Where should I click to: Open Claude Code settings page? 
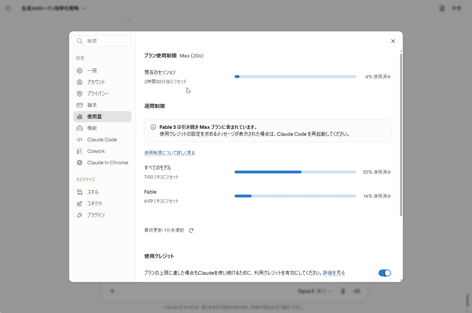click(102, 140)
